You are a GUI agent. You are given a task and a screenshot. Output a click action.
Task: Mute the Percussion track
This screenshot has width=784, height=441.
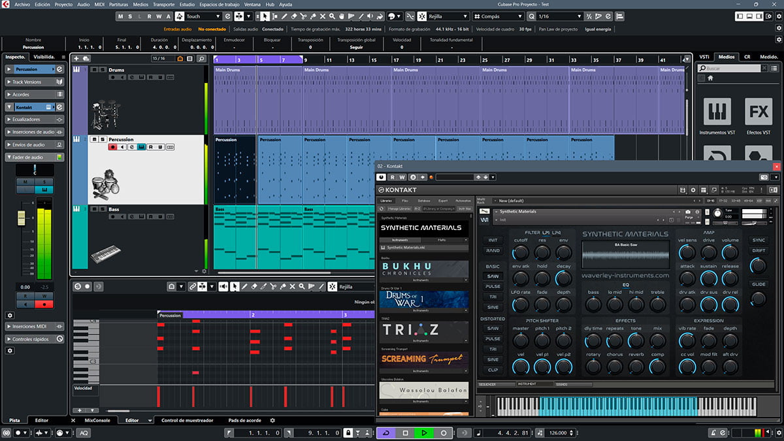pos(94,140)
